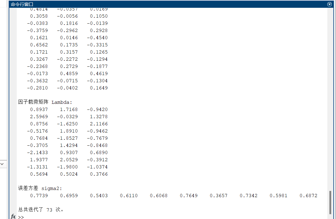Click Lambda value 1.9377
Image resolution: width=336 pixels, height=219 pixels.
[x=39, y=160]
